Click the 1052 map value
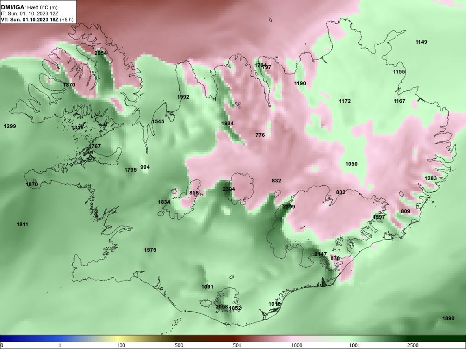This screenshot has width=466, height=349. tap(235, 309)
